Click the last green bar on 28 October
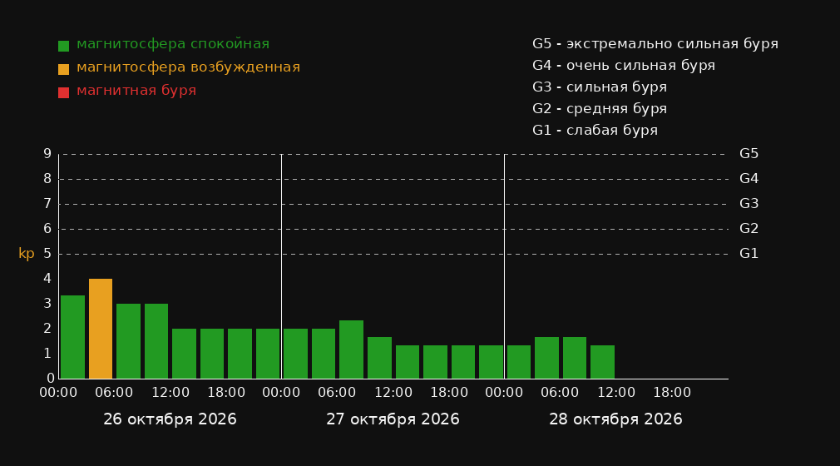Screen dimensions: 840x466 tap(602, 362)
